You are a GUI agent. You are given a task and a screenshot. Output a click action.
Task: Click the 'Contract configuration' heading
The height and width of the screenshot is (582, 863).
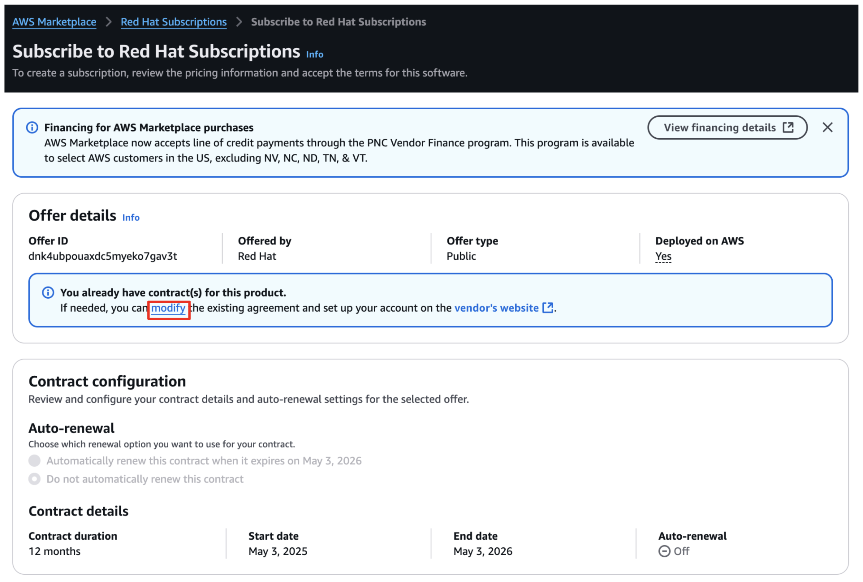tap(107, 381)
